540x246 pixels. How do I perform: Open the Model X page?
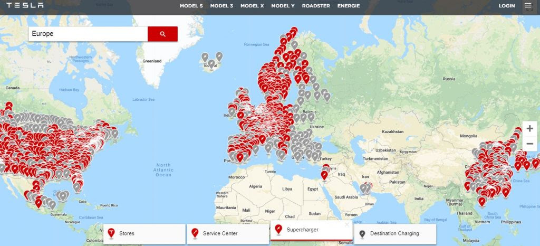252,6
